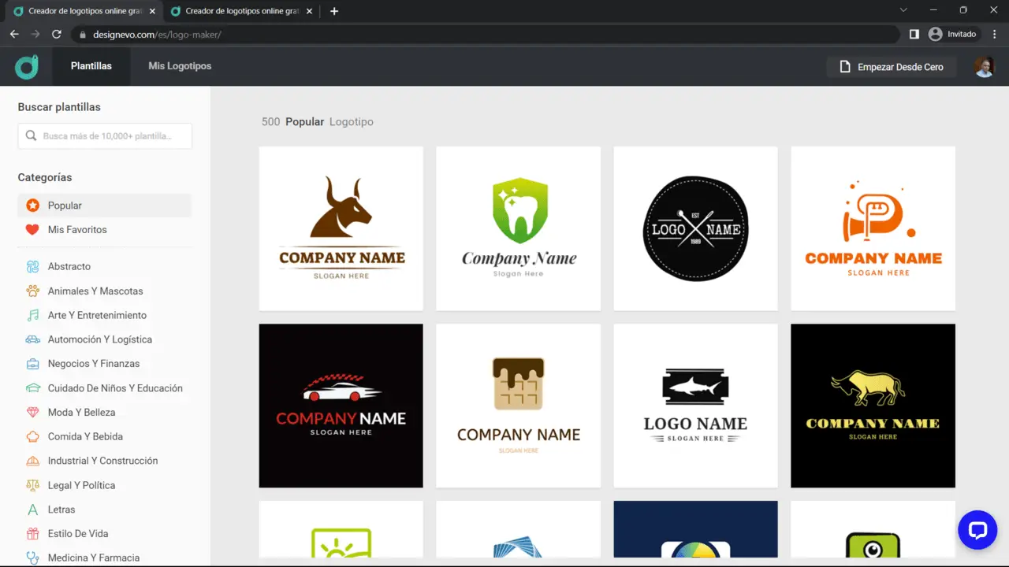Image resolution: width=1009 pixels, height=567 pixels.
Task: Select the chocolate waffle logo template
Action: (x=519, y=406)
